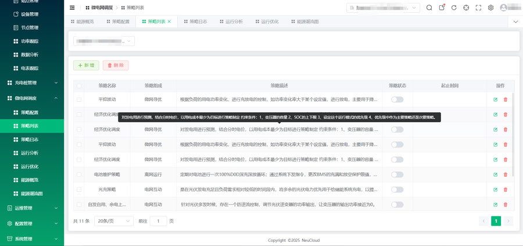Open the tabs overflow chevron at the tab bar's right end
The height and width of the screenshot is (246, 523).
515,22
